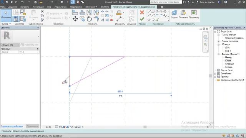Click the Offset tool icon
Image resolution: width=246 pixels, height=138 pixels.
82,12
